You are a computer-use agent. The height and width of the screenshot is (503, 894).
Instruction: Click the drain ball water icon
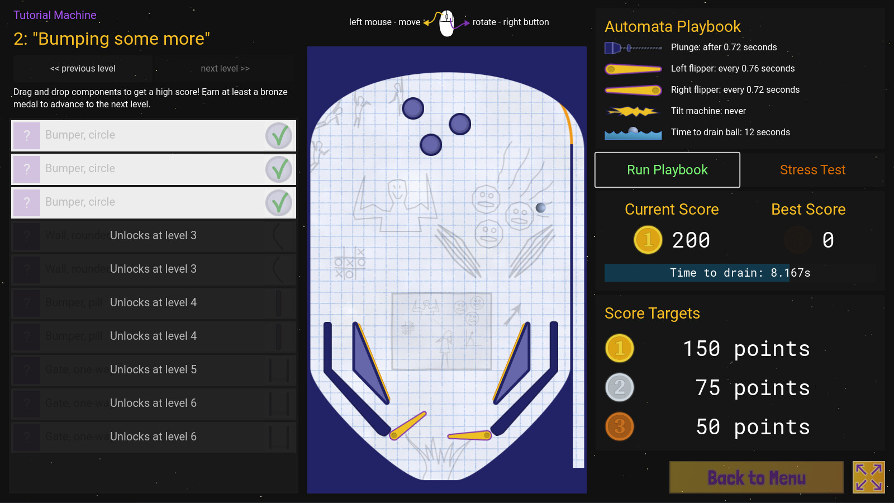click(633, 132)
